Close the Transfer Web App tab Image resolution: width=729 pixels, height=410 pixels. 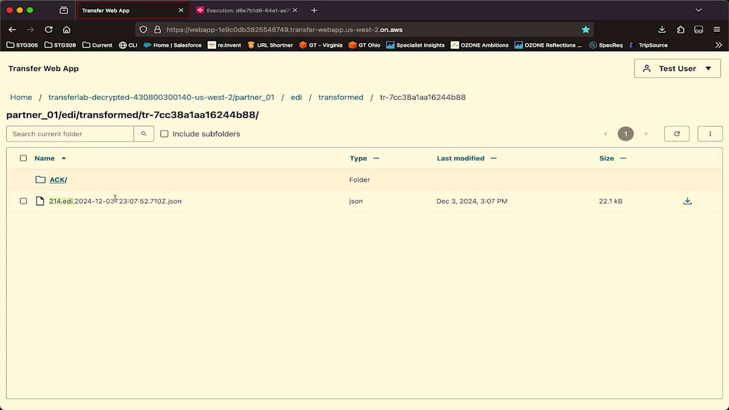[181, 10]
